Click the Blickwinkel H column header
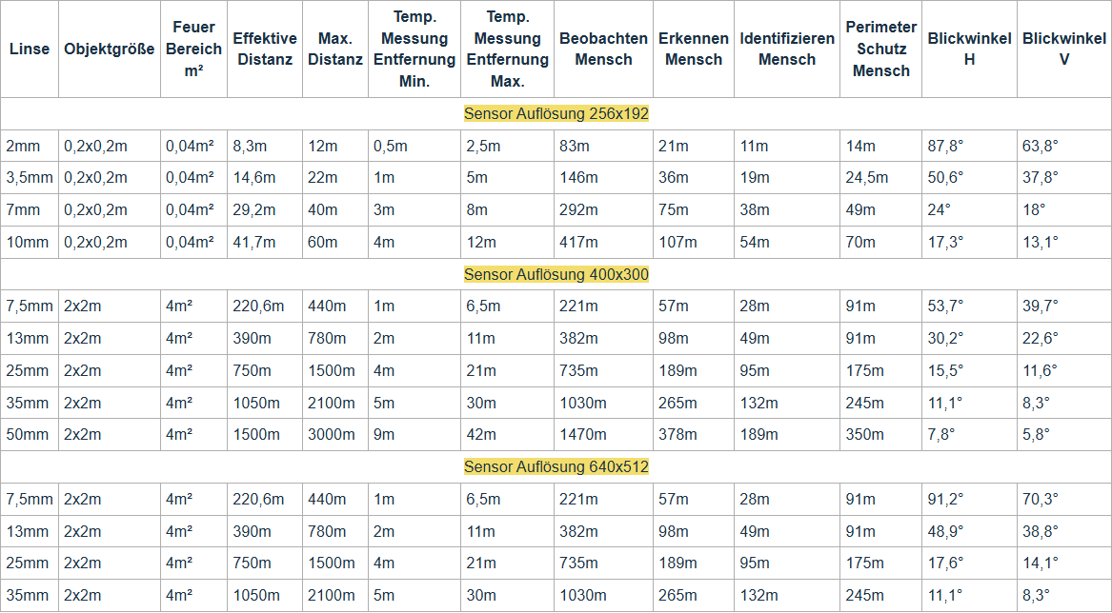 click(968, 49)
